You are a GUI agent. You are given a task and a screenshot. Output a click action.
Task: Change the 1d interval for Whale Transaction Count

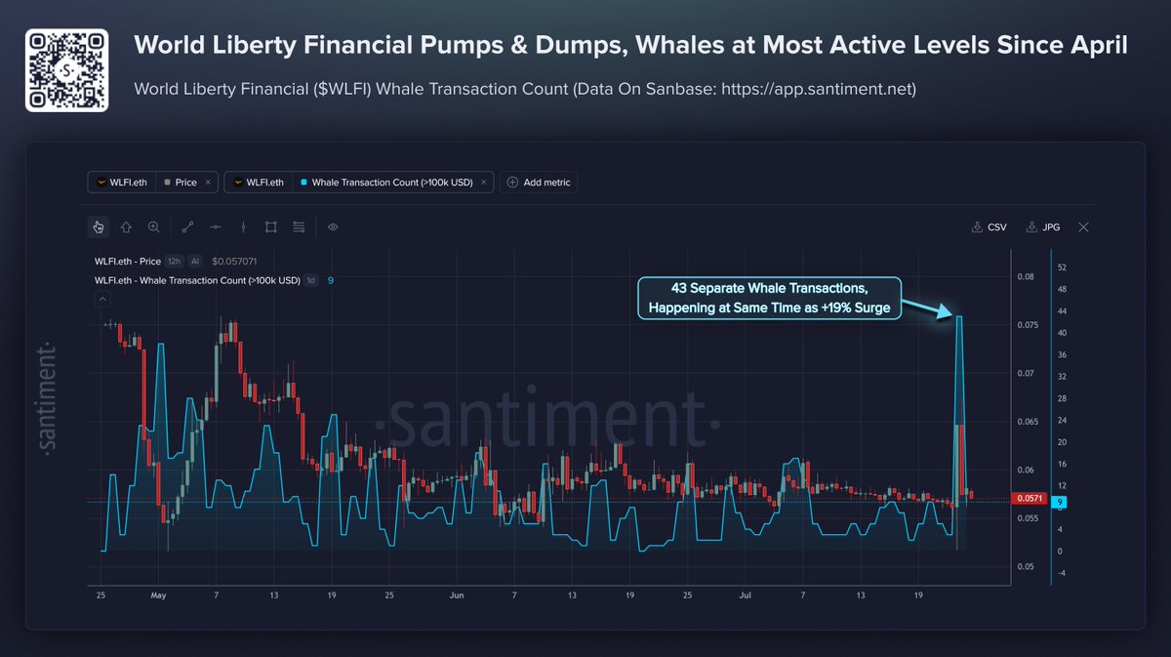(311, 281)
